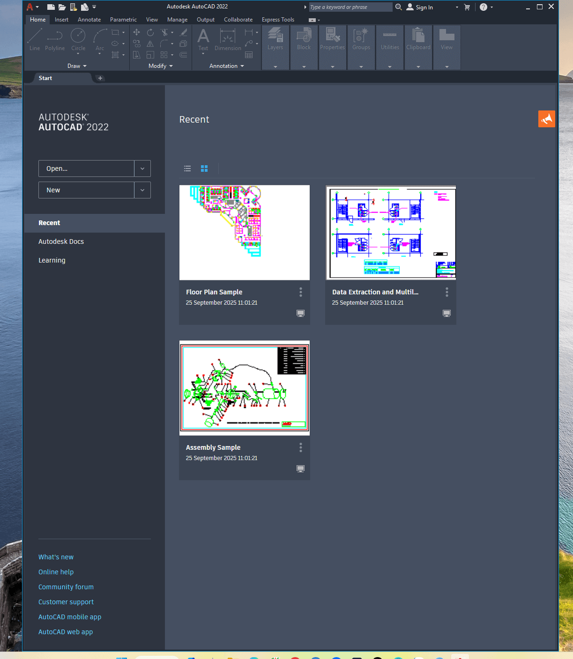Screen dimensions: 573x659
Task: Click the Polyline tool icon
Action: point(55,39)
